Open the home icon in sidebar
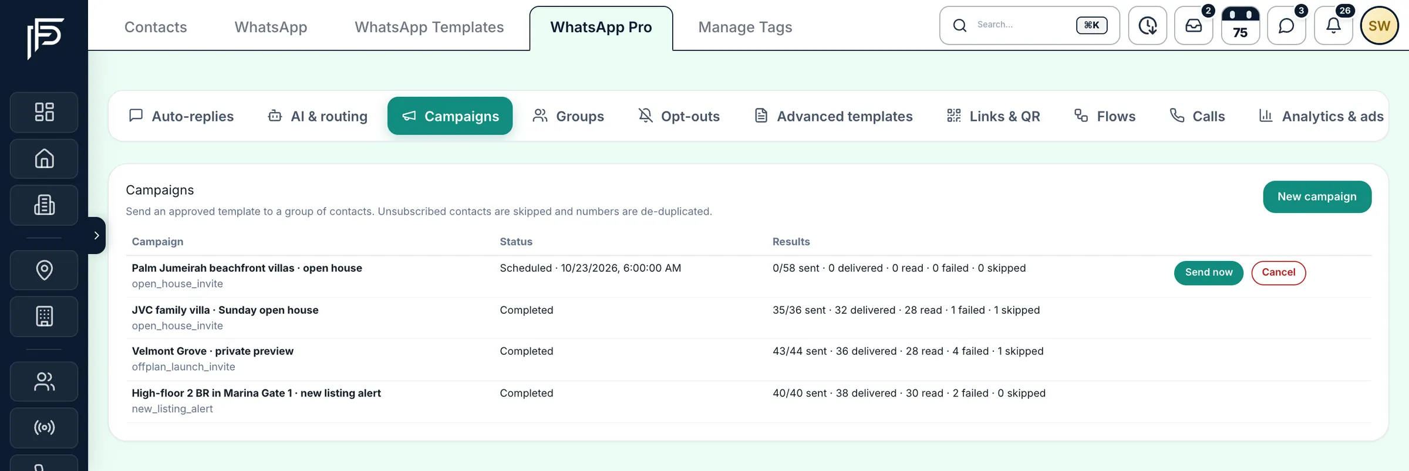This screenshot has width=1409, height=471. [x=44, y=158]
